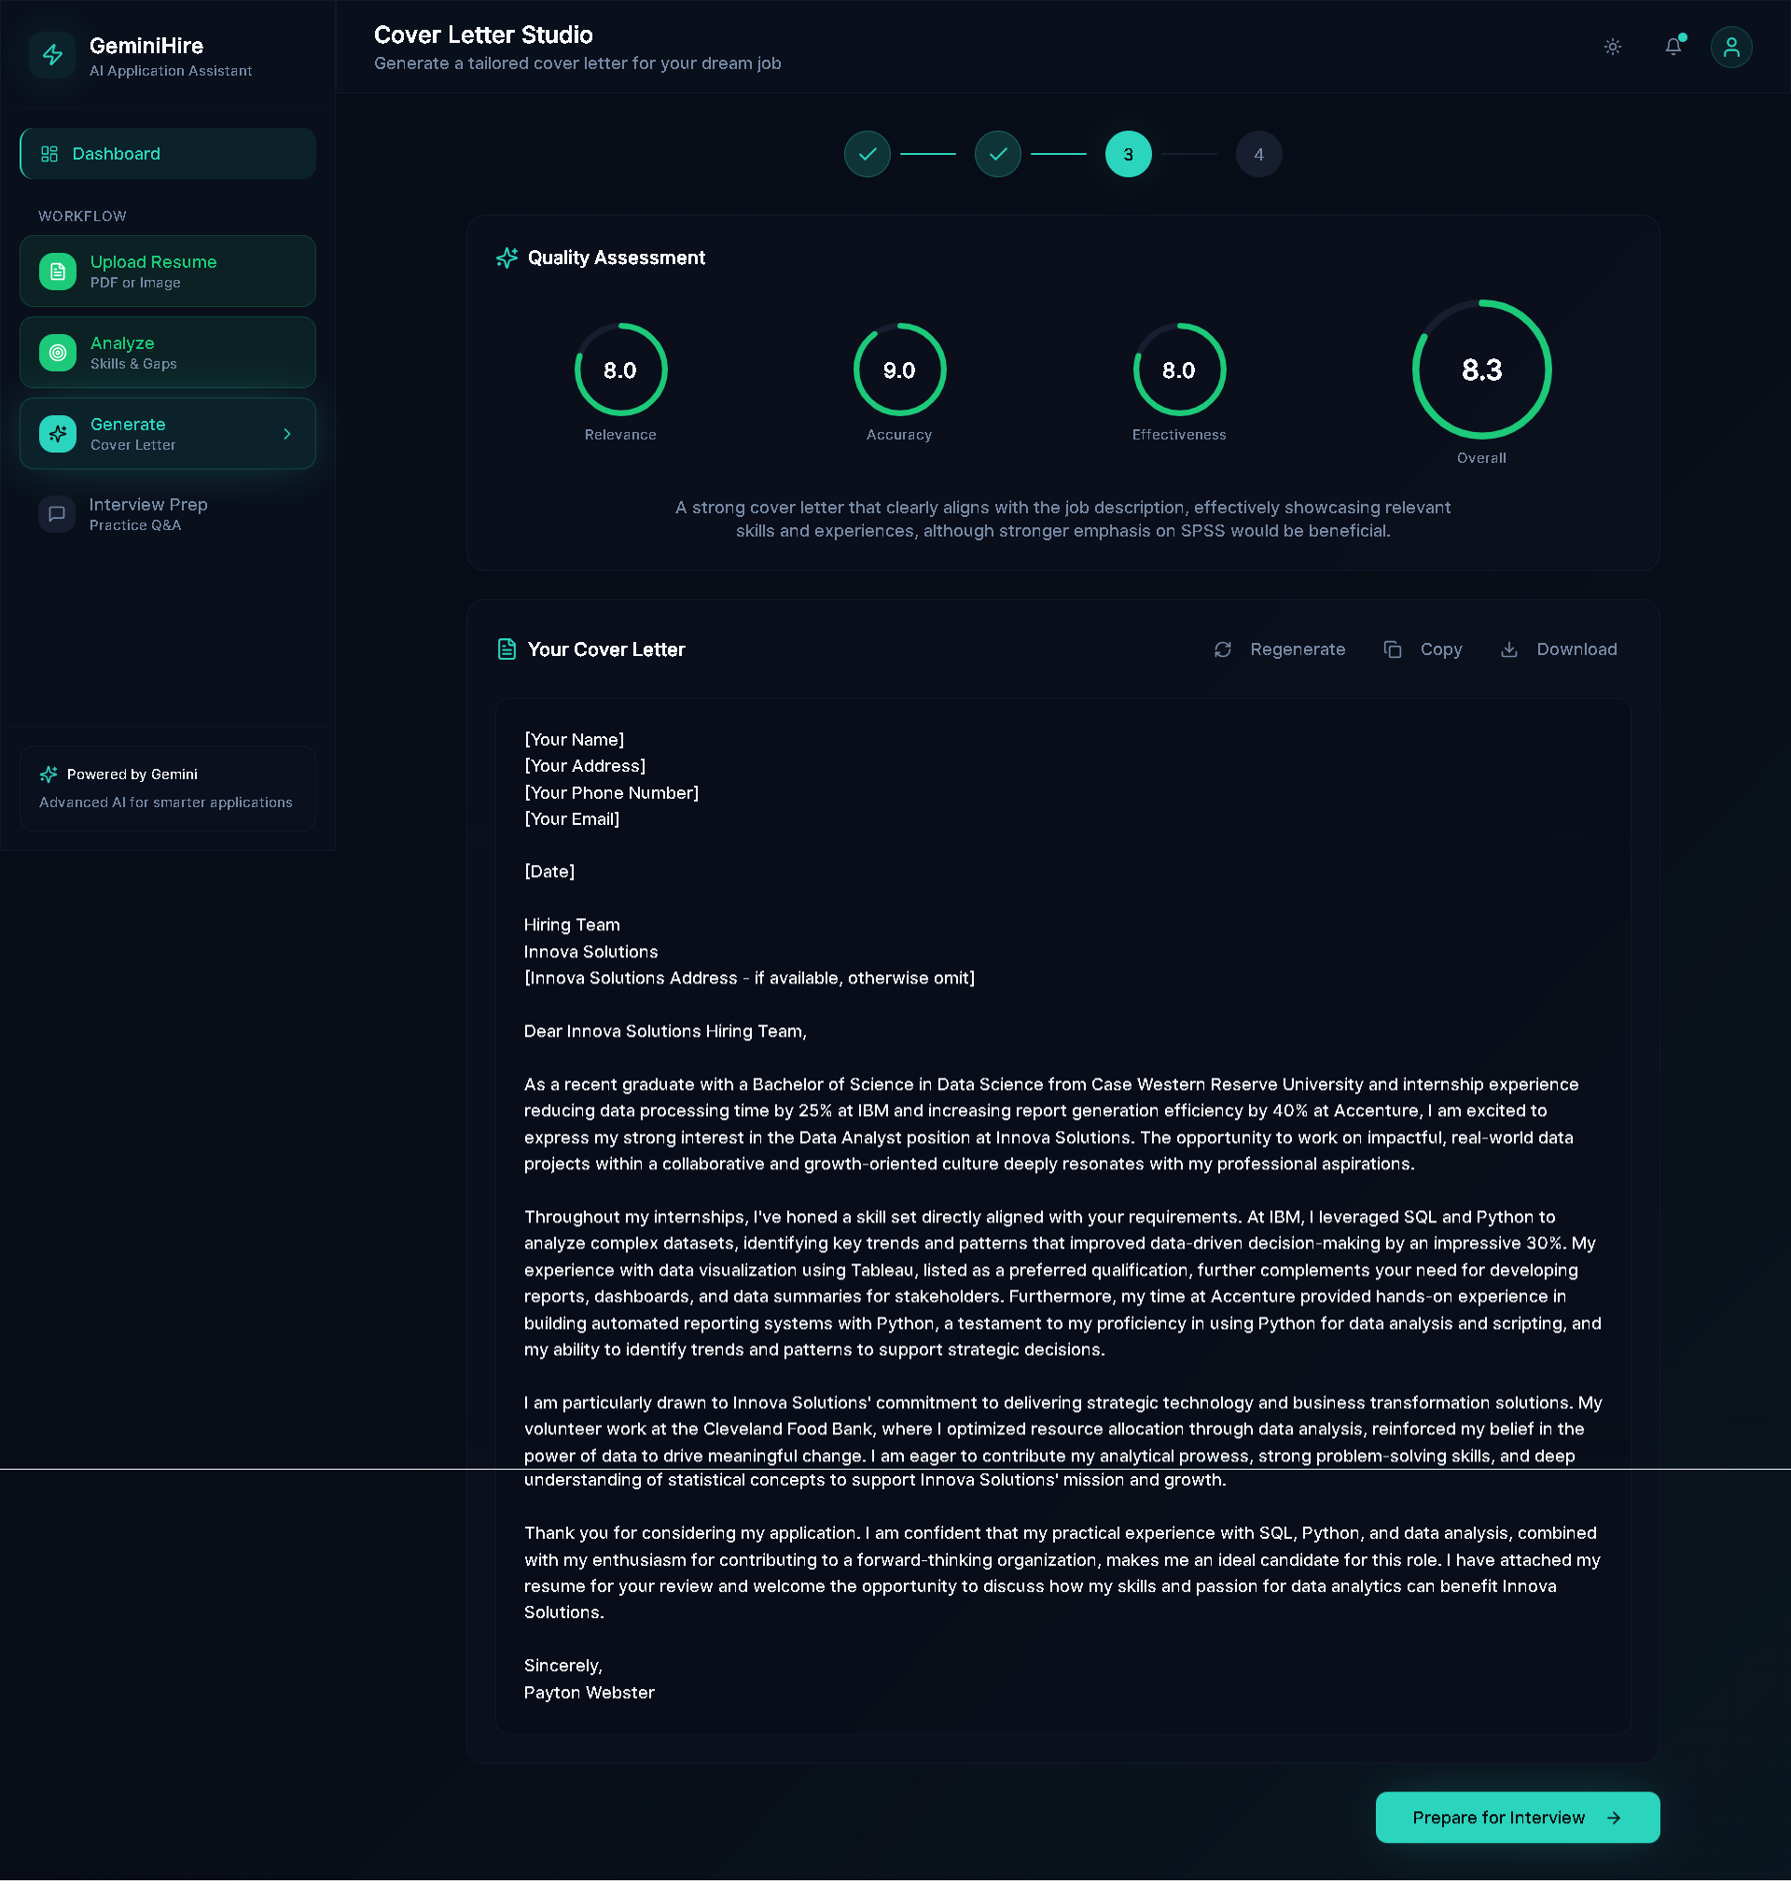
Task: Open the user profile avatar
Action: click(x=1731, y=47)
